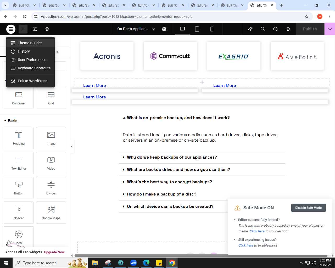Choose Exit to WordPress
This screenshot has height=268, width=335.
tap(30, 81)
